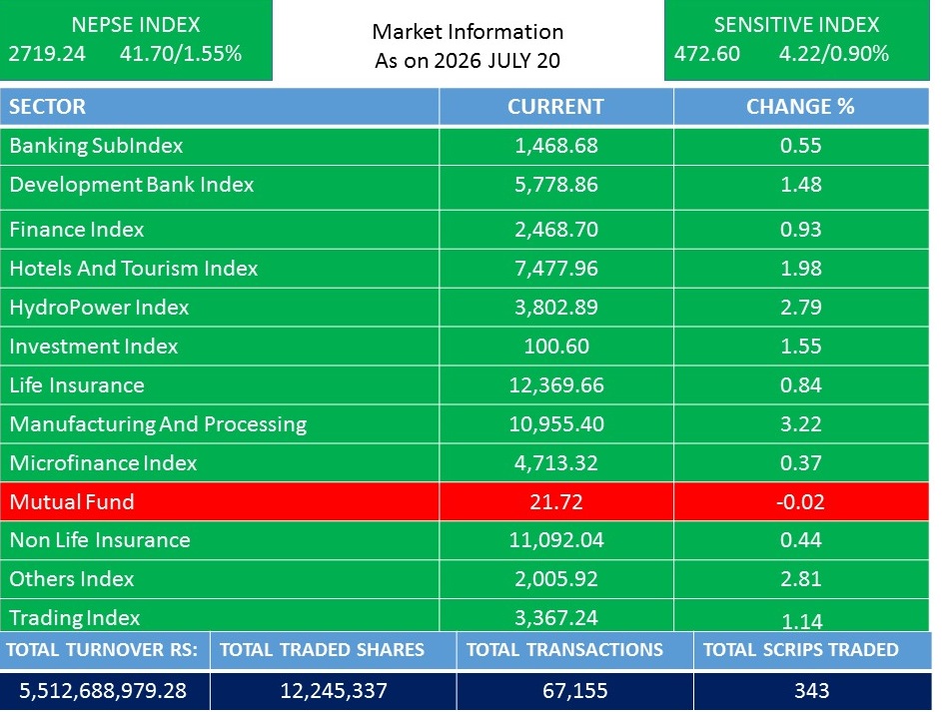Select the Trading Index row
942x712 pixels.
click(x=465, y=616)
